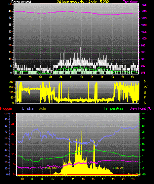Click the pressure value 1020 on the right axis
The image size is (154, 184).
point(144,11)
